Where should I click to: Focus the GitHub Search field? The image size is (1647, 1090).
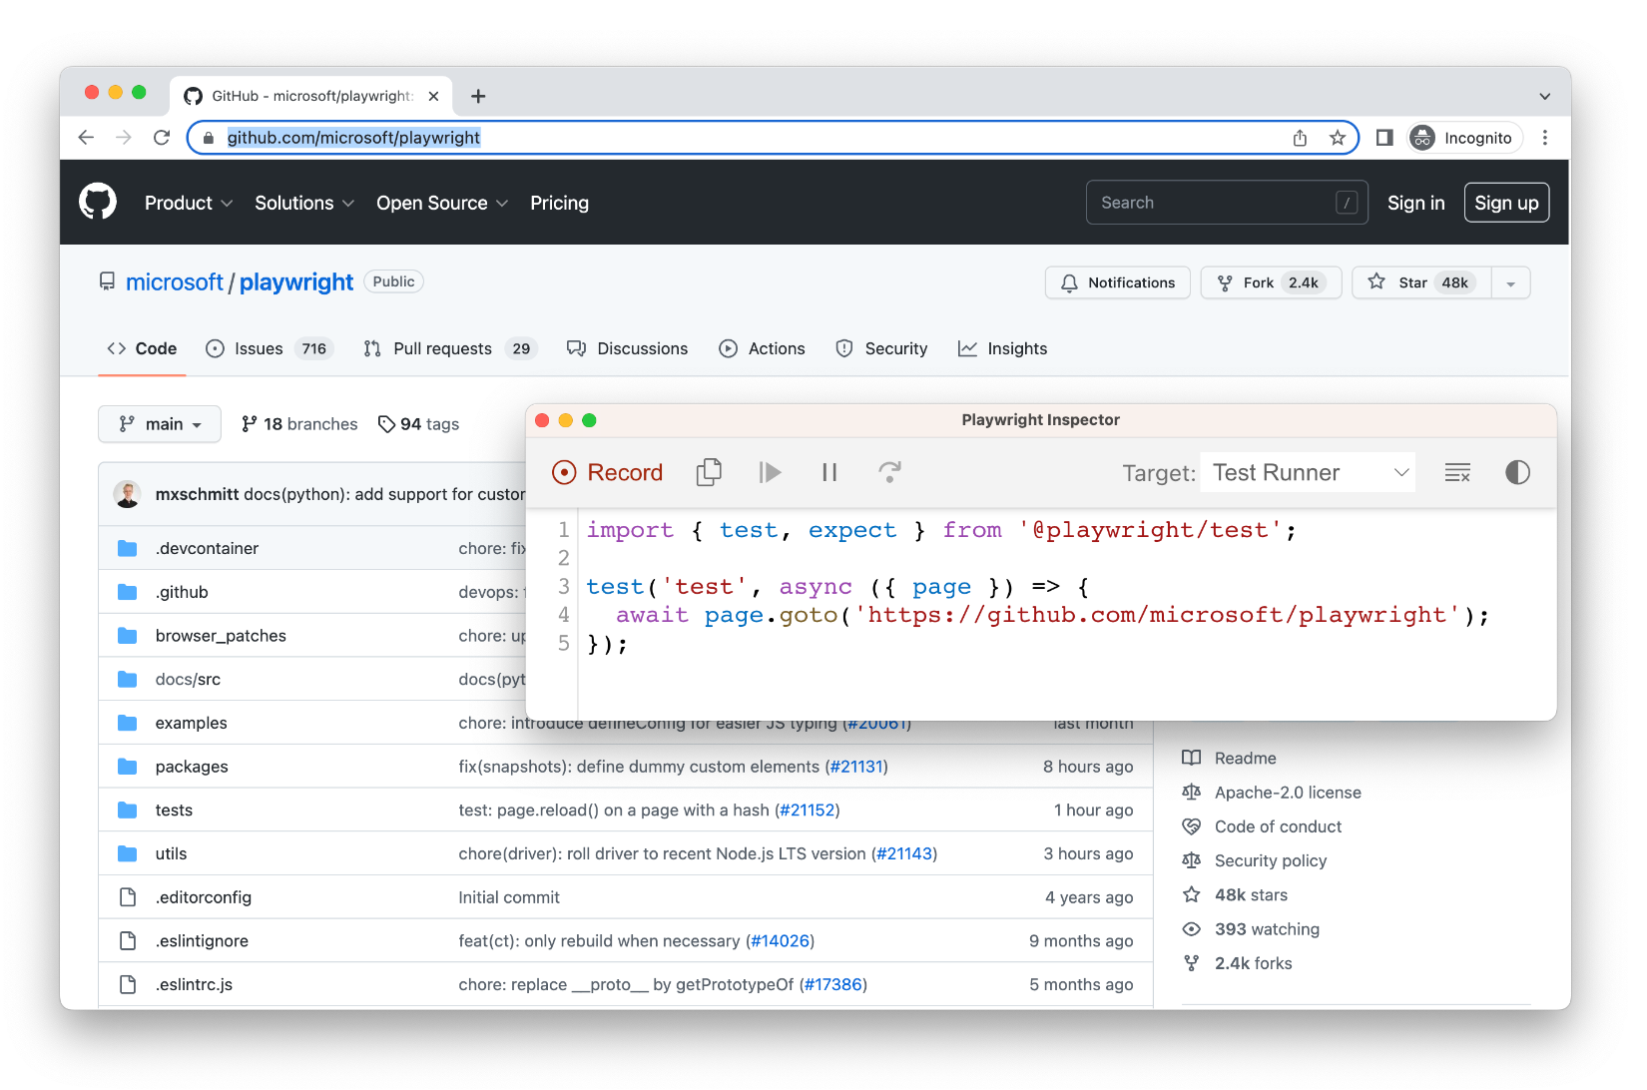pyautogui.click(x=1227, y=203)
